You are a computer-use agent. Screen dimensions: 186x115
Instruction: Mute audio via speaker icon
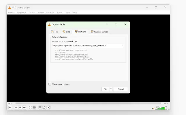click(153, 109)
